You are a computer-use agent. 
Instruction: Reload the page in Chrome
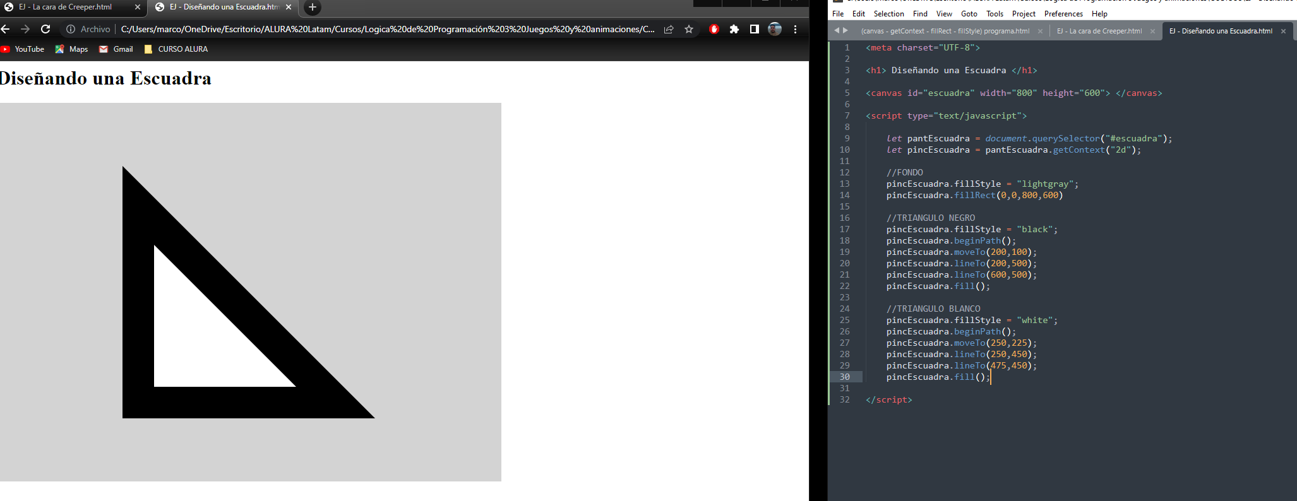click(x=45, y=29)
